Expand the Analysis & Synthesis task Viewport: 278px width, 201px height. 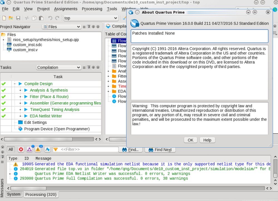(x=20, y=90)
